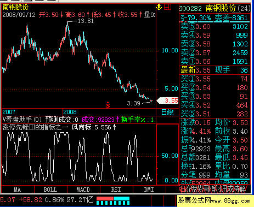Click the 开3.50 opening price in header

point(49,15)
